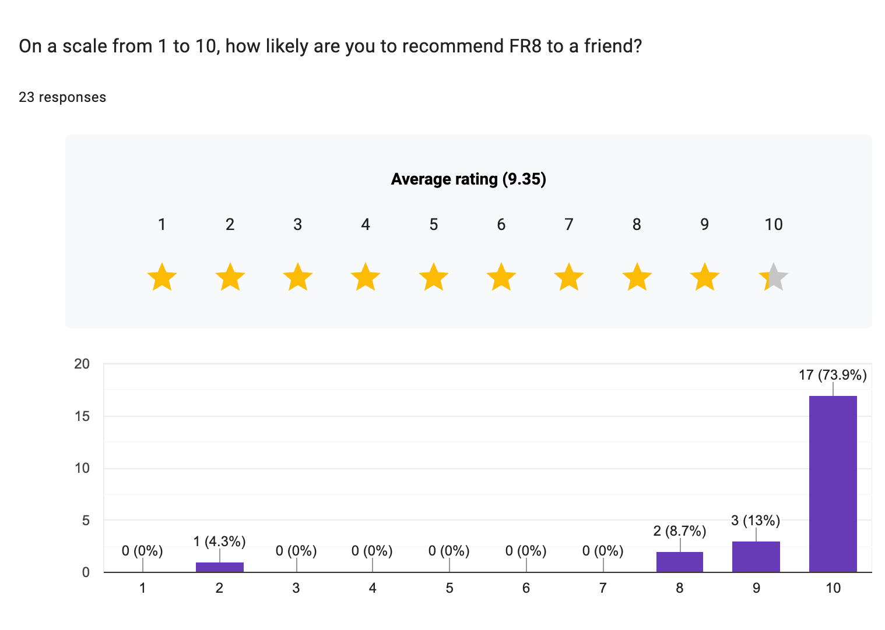
Task: Click the gold star under rating 7
Action: tap(569, 277)
